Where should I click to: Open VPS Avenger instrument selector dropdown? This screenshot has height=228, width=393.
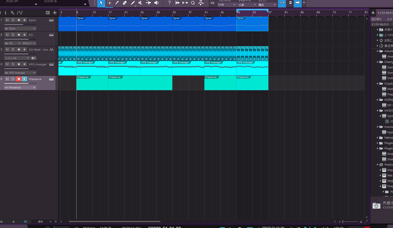(20, 73)
